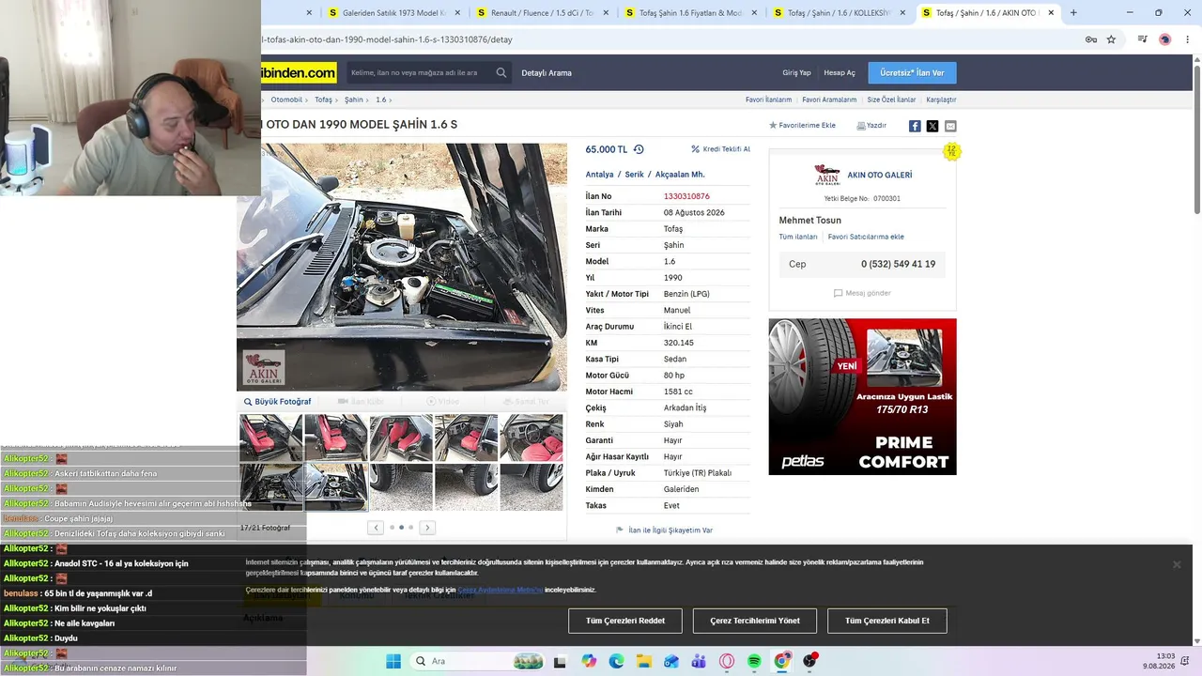1202x676 pixels.
Task: Click Ücretsiz İlan Ver button
Action: click(912, 73)
